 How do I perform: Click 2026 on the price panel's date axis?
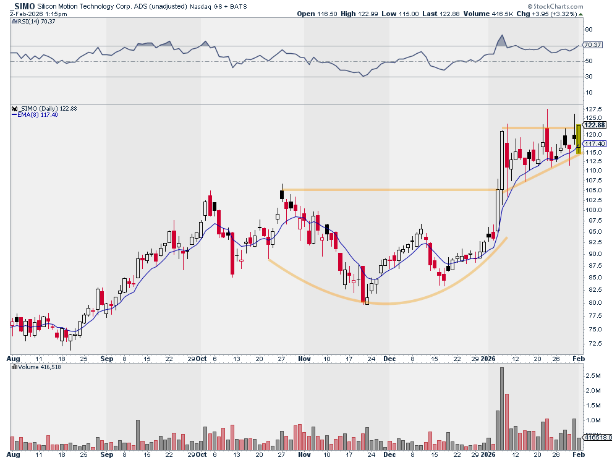click(488, 359)
